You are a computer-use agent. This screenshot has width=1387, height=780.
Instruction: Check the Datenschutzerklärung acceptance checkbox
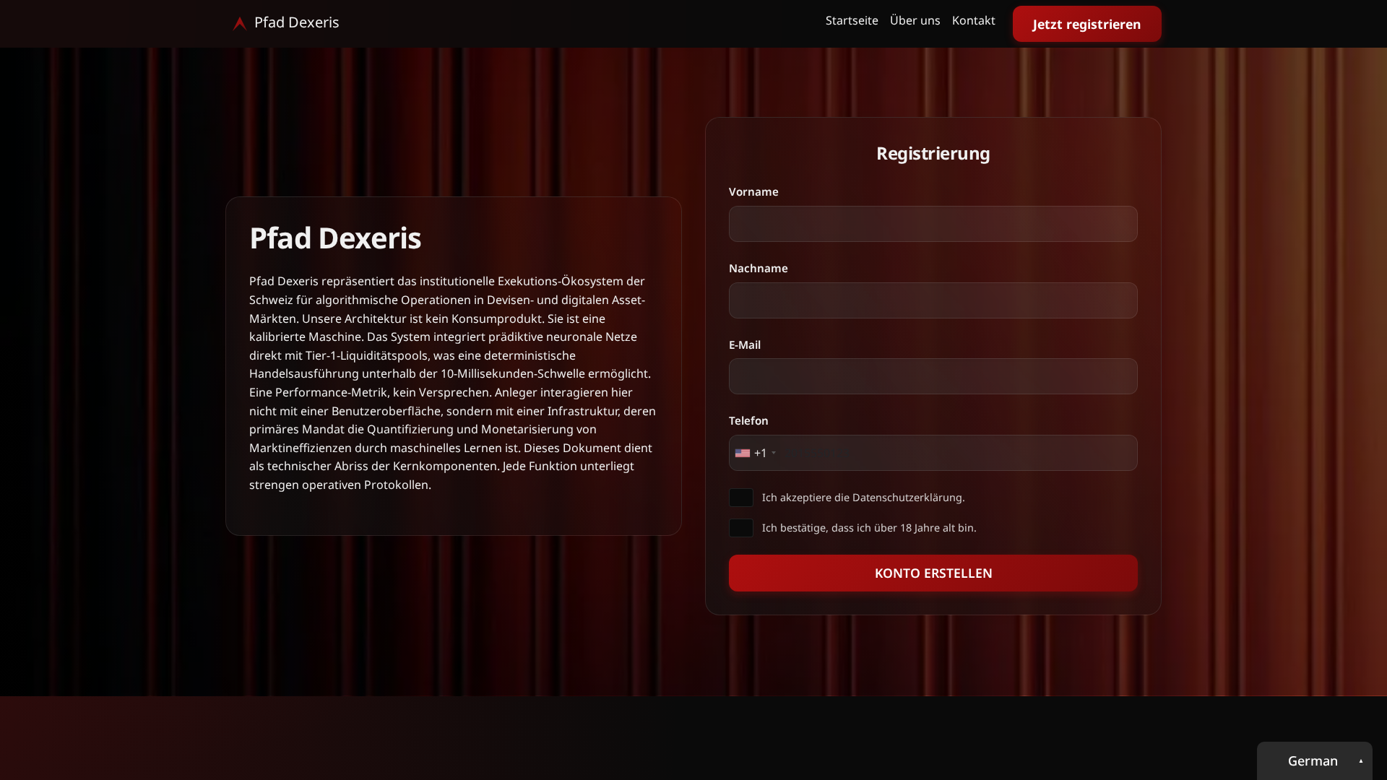(741, 498)
